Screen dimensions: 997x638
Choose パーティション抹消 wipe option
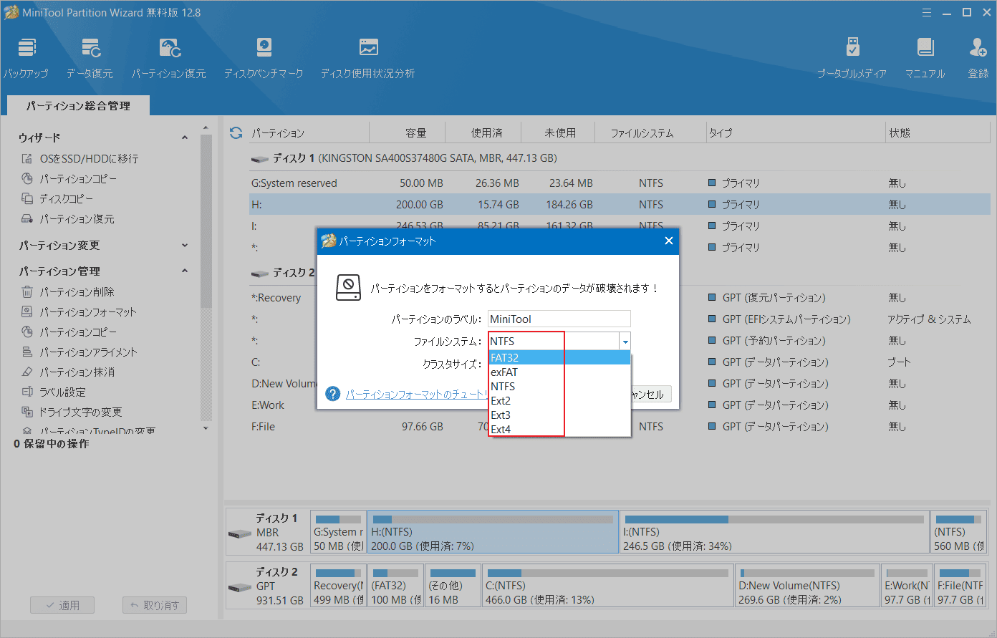coord(68,372)
